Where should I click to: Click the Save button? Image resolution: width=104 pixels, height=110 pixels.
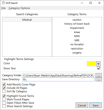(95, 105)
